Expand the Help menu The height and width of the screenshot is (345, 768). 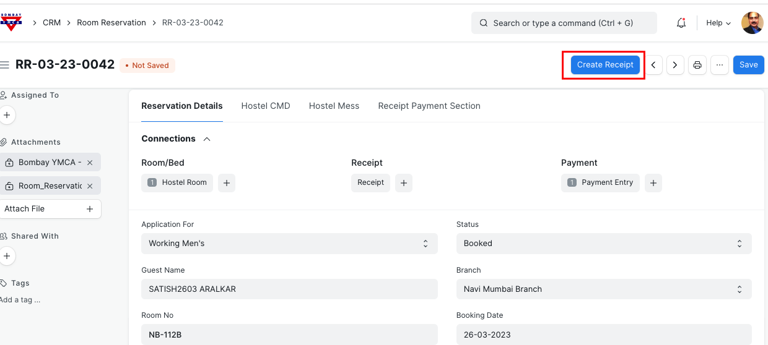(718, 23)
